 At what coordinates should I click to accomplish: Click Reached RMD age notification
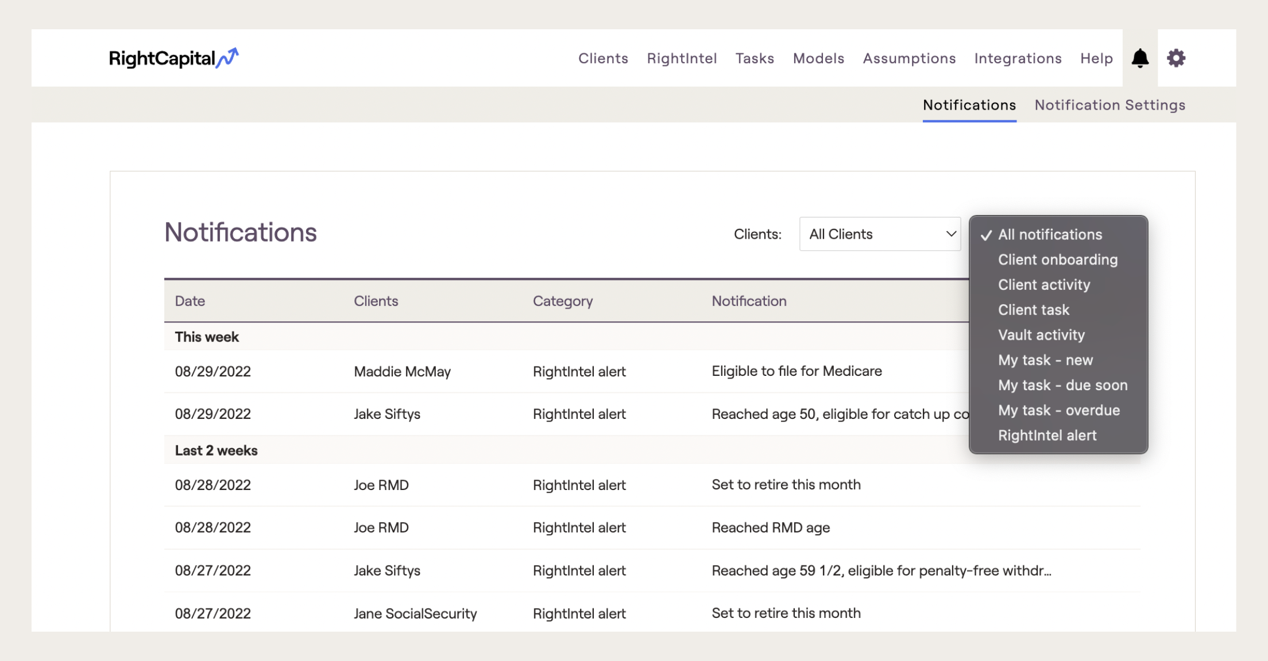pos(771,528)
